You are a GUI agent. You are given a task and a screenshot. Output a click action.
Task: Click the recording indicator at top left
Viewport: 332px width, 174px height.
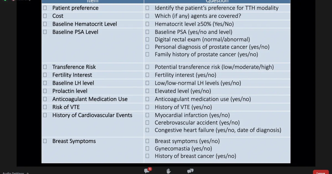(21, 0)
